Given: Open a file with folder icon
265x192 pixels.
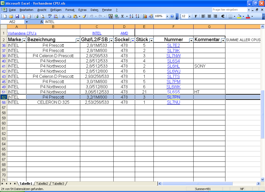Looking at the screenshot, I should [x=11, y=16].
